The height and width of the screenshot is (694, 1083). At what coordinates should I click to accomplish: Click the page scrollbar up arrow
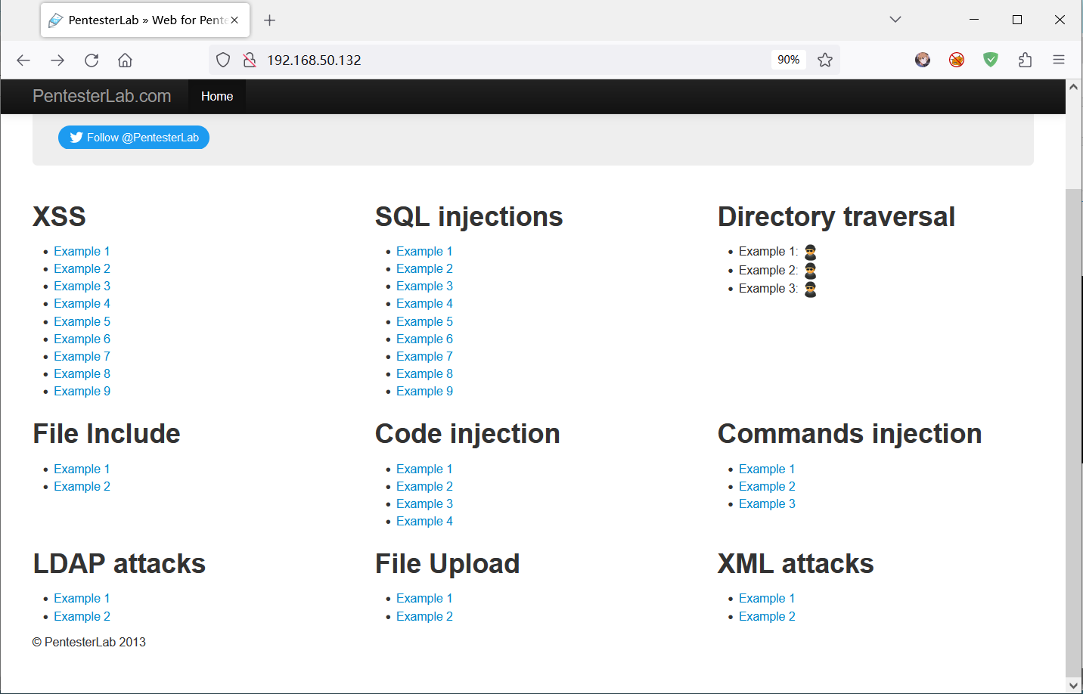tap(1073, 87)
